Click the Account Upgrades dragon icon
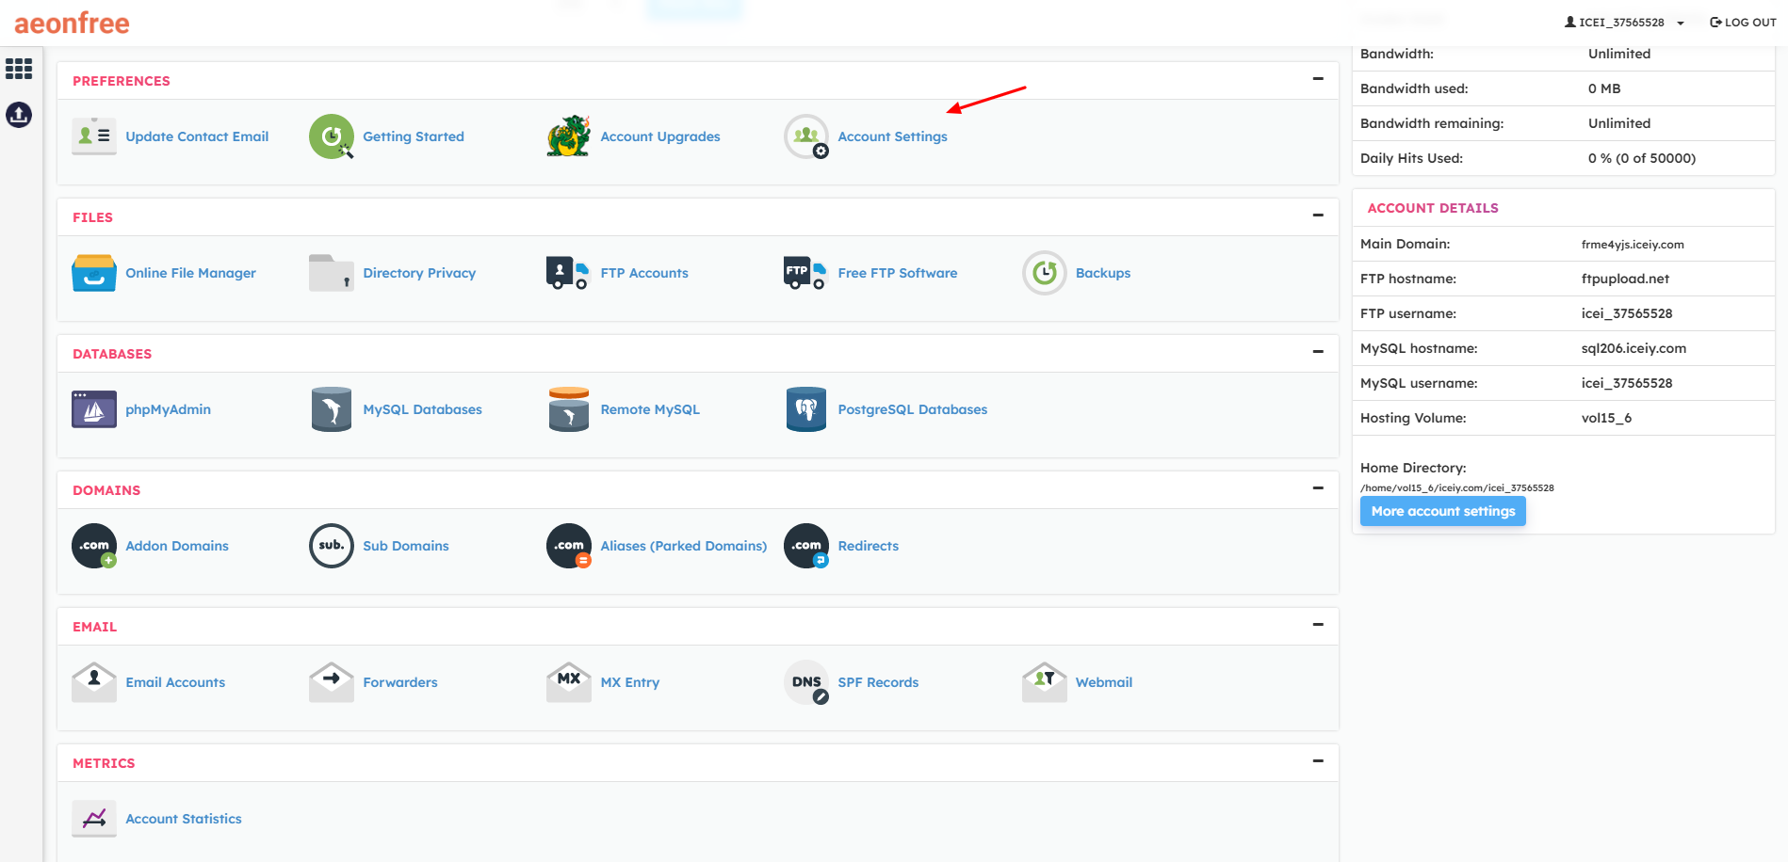Screen dimensions: 1788x862 click(569, 136)
